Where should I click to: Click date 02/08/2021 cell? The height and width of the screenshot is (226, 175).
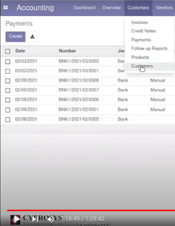click(26, 119)
